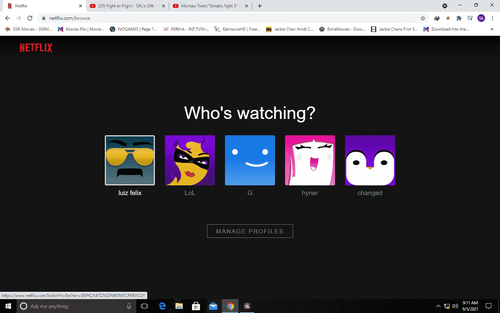
Task: Open Task View in taskbar
Action: click(144, 306)
